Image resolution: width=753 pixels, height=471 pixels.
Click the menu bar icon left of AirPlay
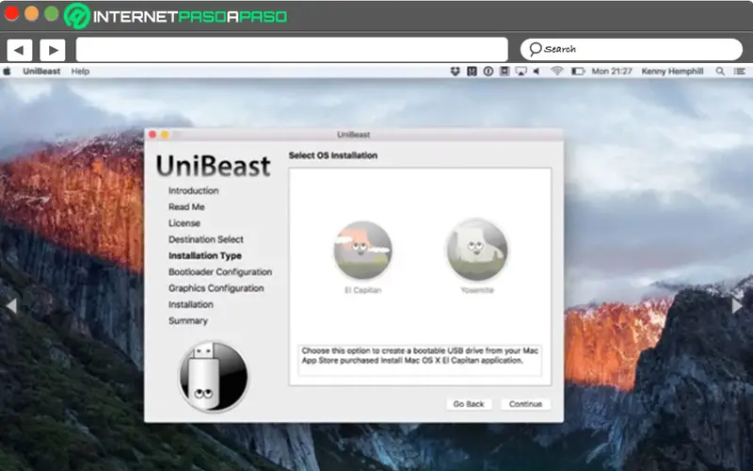(505, 72)
